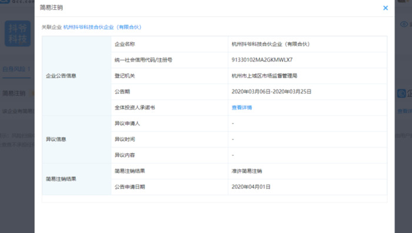Image resolution: width=412 pixels, height=233 pixels.
Task: Click the blue 企 icon on the right edge
Action: [401, 93]
